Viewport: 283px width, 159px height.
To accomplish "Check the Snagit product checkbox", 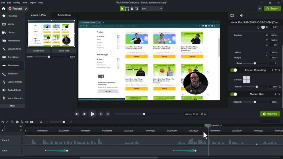I will (x=118, y=39).
